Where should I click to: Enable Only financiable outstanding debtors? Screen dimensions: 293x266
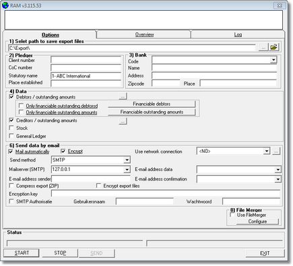click(21, 106)
